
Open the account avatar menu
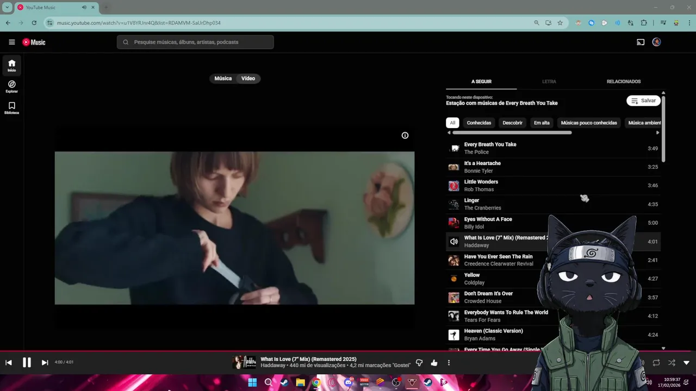point(656,42)
